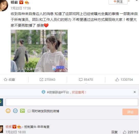Click the +关注 follow button
This screenshot has width=139, height=134.
tap(118, 2)
